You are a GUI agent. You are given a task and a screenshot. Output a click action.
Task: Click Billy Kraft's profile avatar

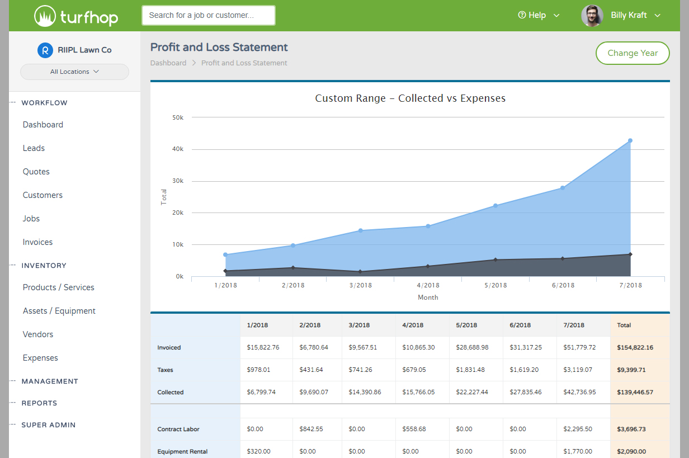pyautogui.click(x=592, y=15)
